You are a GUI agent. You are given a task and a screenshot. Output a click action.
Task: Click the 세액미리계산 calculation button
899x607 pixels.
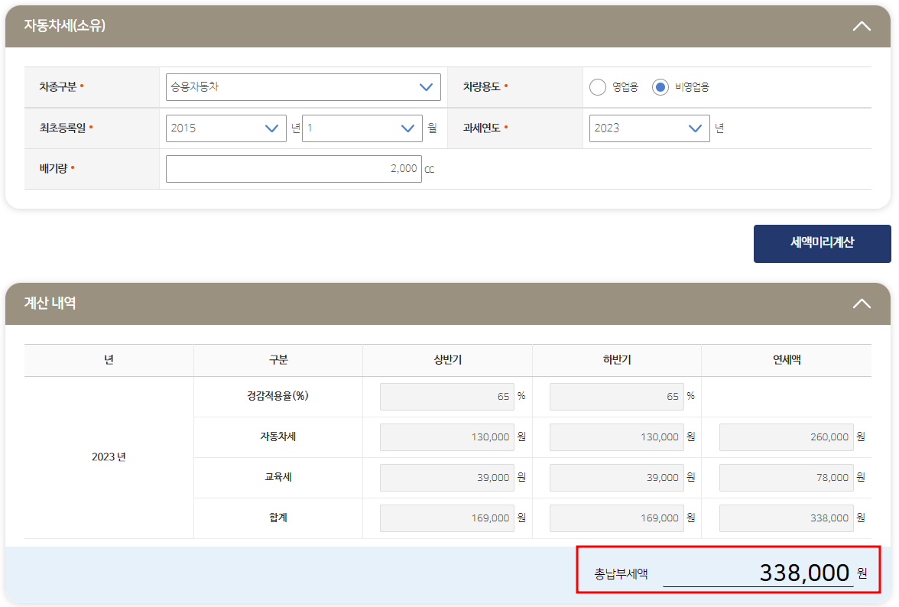(822, 243)
